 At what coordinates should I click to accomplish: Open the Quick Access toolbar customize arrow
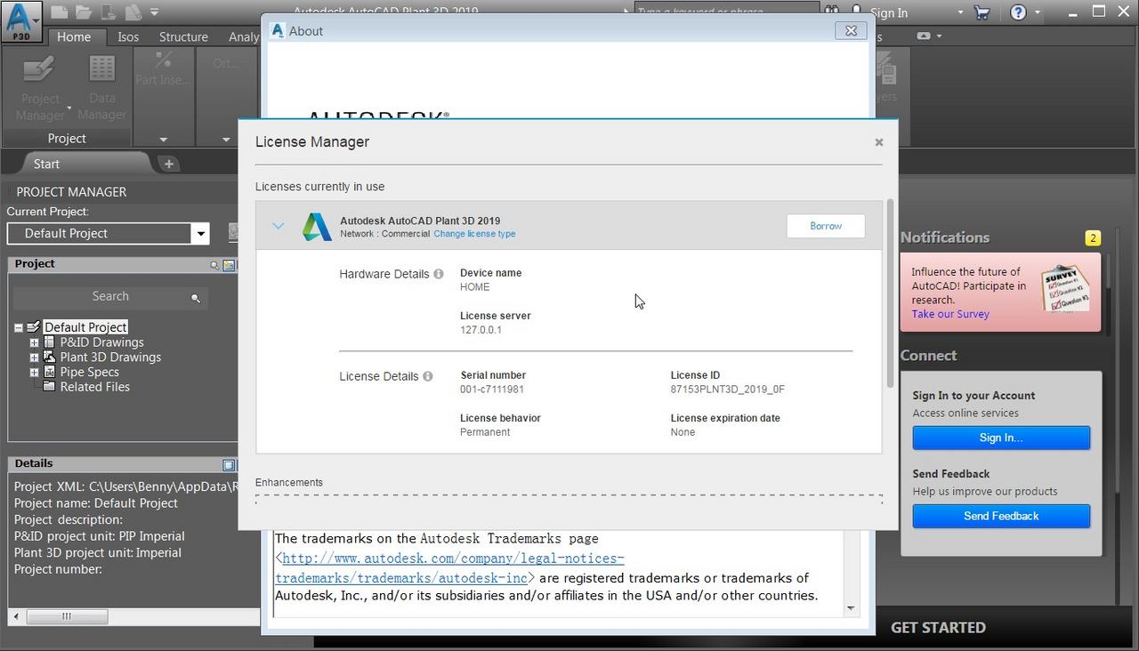(x=154, y=12)
